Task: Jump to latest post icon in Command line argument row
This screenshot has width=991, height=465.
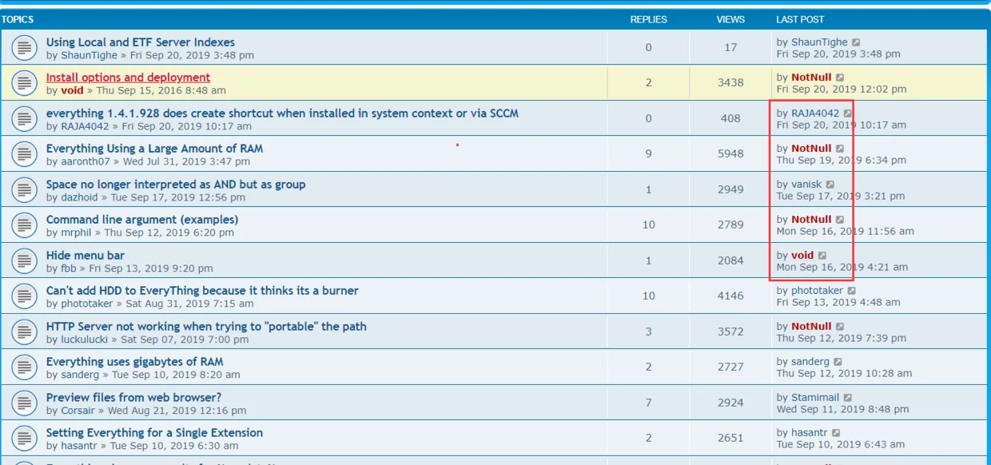Action: click(x=840, y=220)
